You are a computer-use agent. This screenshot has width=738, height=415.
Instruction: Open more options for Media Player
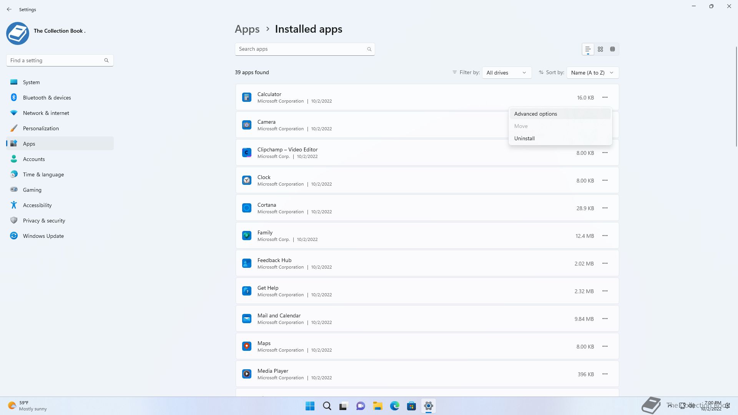pos(605,374)
